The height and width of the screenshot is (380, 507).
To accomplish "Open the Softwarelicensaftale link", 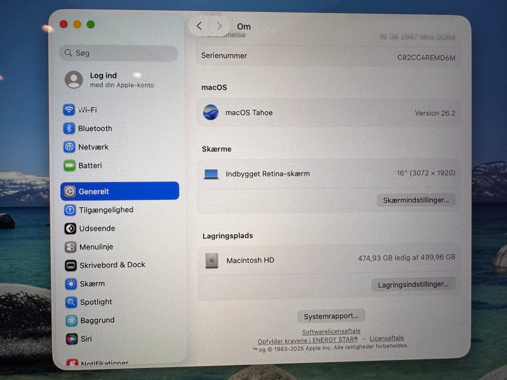I will [x=331, y=331].
